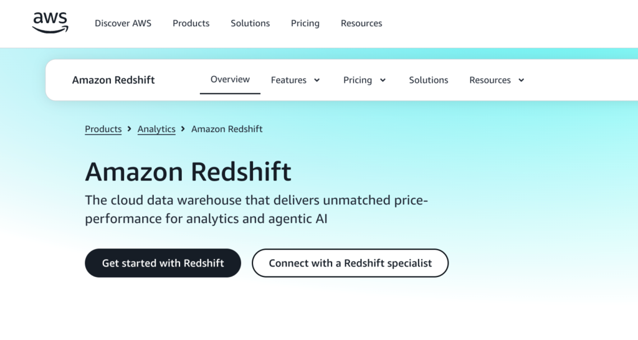Expand the chevron arrow beside sub-navigation Pricing

pos(383,80)
